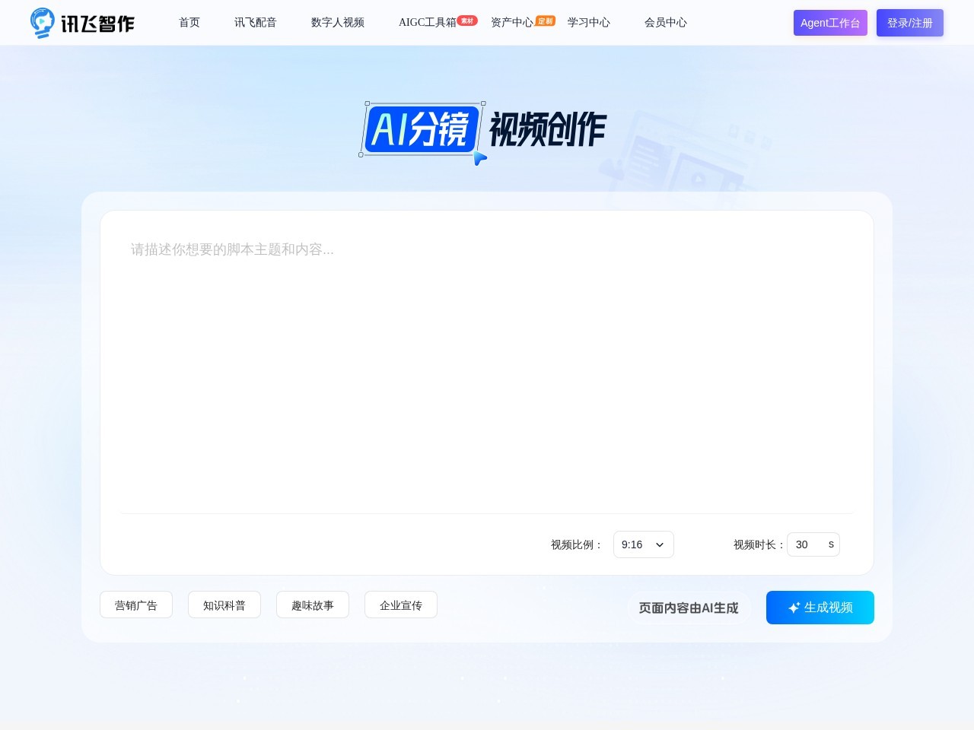
Task: Click the 讯飞智作 logo
Action: click(x=82, y=23)
